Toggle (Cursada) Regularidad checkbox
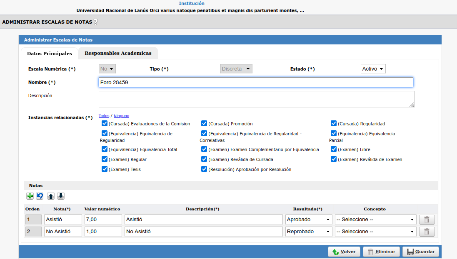The width and height of the screenshot is (457, 259). 334,123
